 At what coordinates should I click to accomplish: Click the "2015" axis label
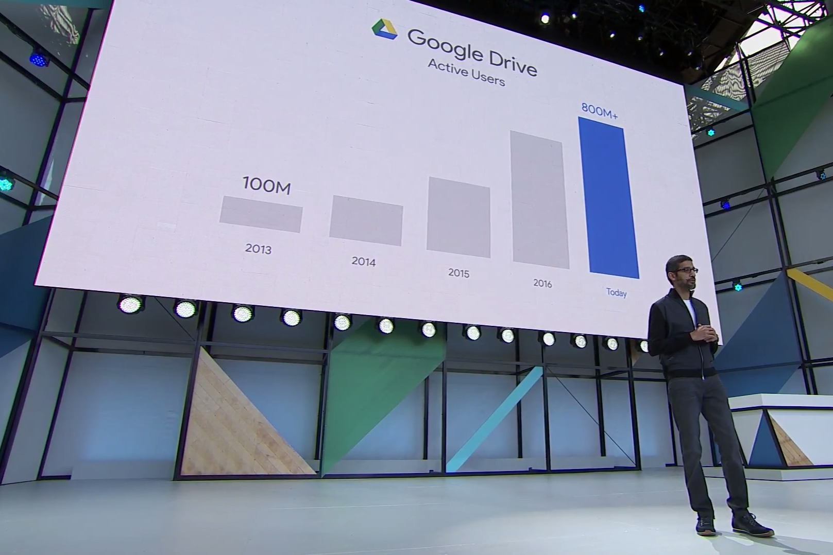pyautogui.click(x=458, y=273)
